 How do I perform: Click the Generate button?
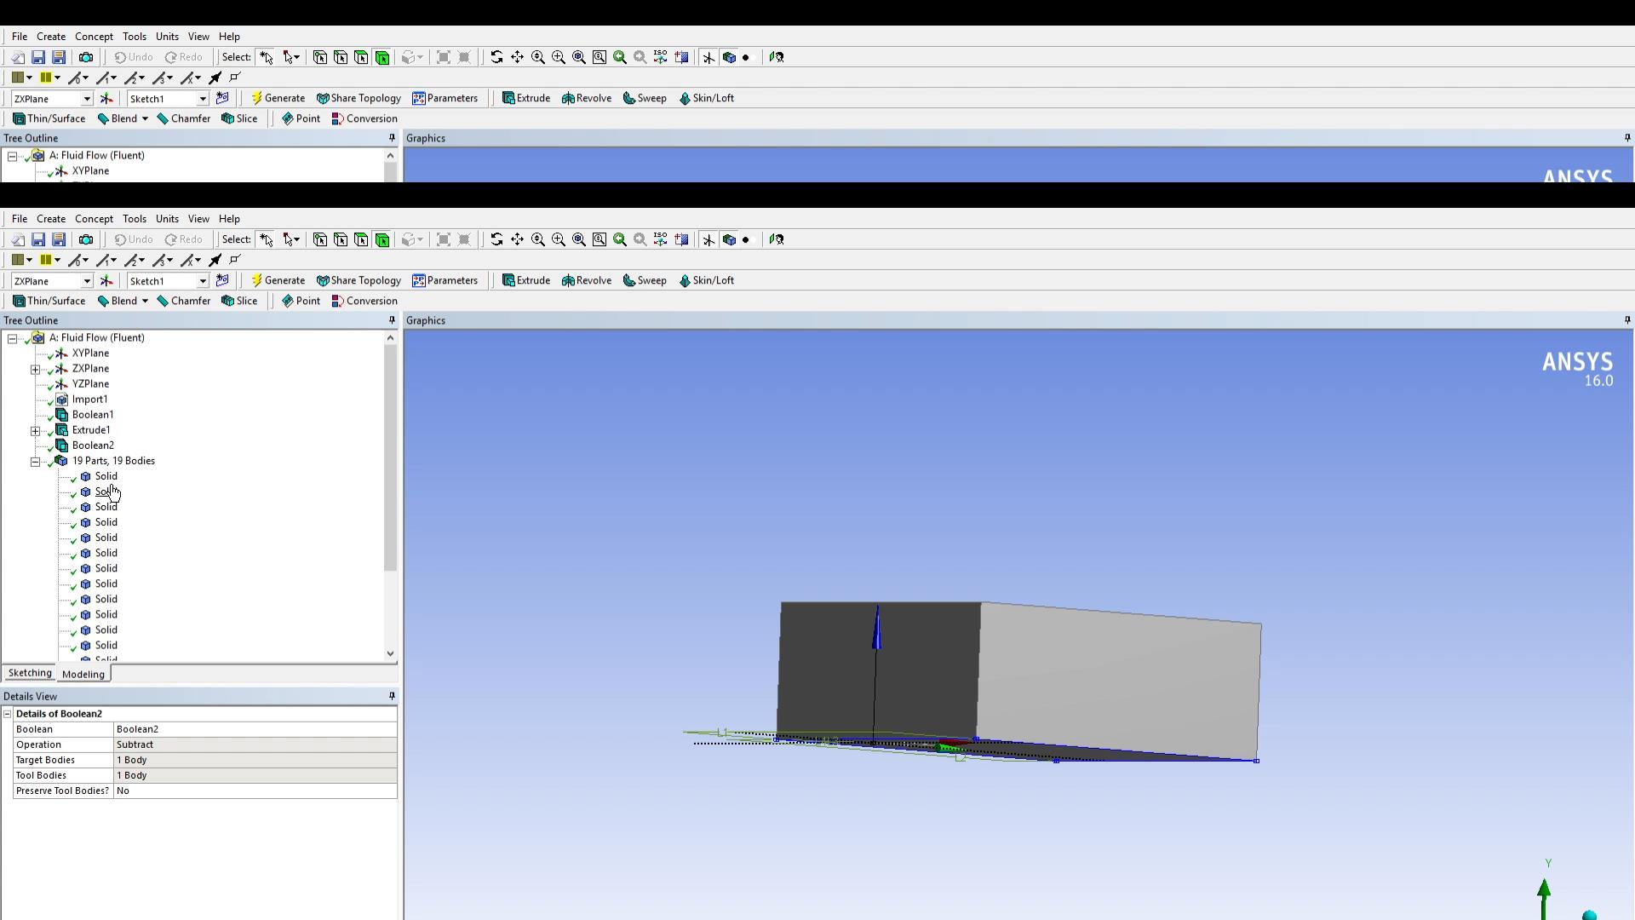[x=278, y=280]
